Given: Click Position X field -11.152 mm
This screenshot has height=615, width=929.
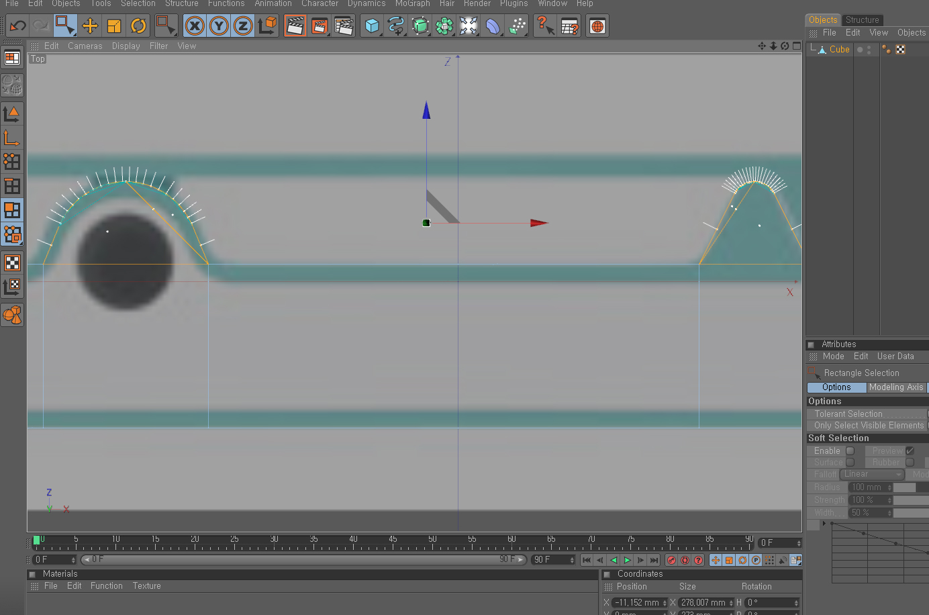Looking at the screenshot, I should pyautogui.click(x=640, y=603).
